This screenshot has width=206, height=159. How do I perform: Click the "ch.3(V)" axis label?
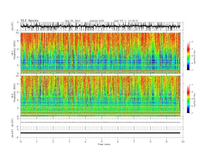click(12, 123)
